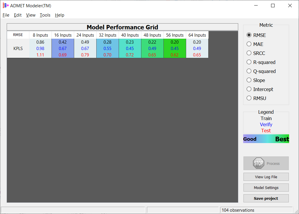The width and height of the screenshot is (299, 214).
Task: Open the Help menu
Action: [60, 15]
